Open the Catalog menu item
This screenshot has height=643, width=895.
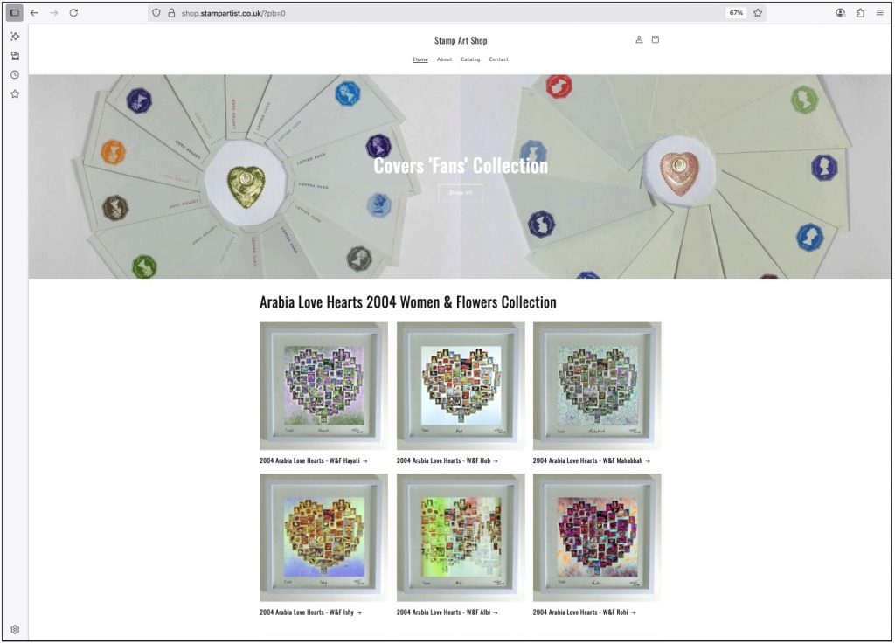click(x=470, y=59)
